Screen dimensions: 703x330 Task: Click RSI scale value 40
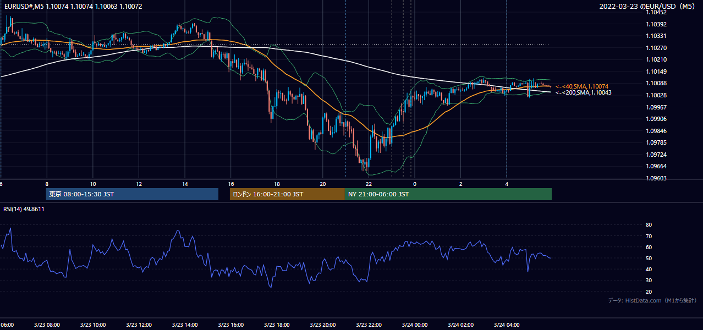click(649, 269)
